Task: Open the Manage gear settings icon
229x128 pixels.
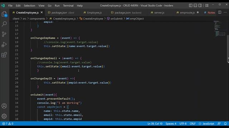Action: 4,116
